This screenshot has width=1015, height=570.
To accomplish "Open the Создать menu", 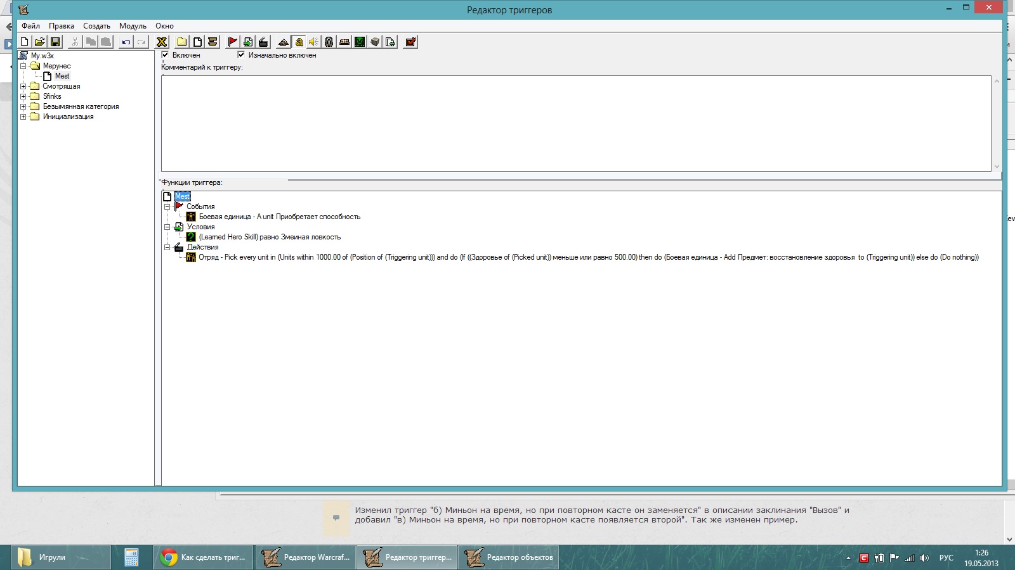I will click(x=96, y=26).
